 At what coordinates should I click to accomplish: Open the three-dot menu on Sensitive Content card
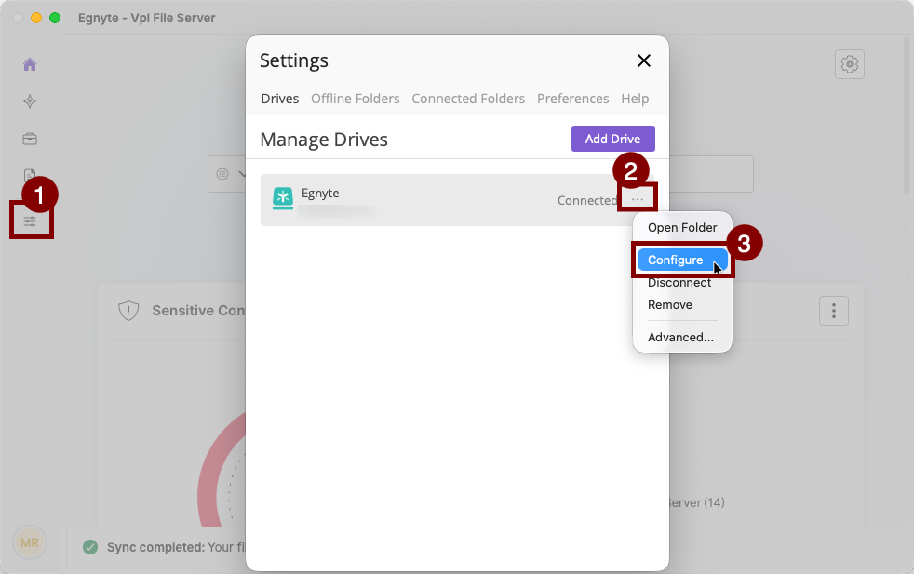pyautogui.click(x=834, y=311)
